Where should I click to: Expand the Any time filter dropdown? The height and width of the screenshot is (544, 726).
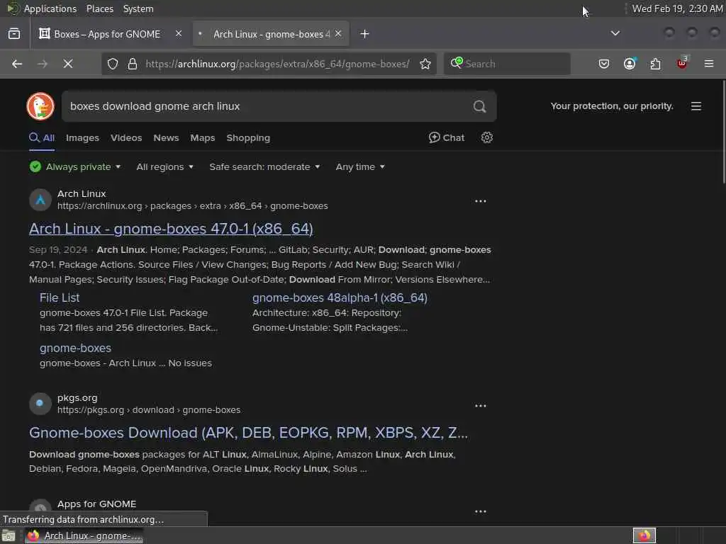[x=360, y=166]
